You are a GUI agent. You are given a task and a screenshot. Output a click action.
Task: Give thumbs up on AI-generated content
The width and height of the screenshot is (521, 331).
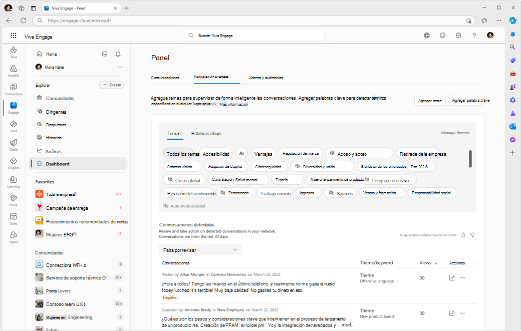point(463,235)
